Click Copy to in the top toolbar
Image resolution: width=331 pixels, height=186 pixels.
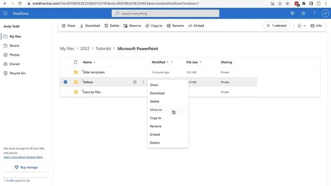coord(154,26)
